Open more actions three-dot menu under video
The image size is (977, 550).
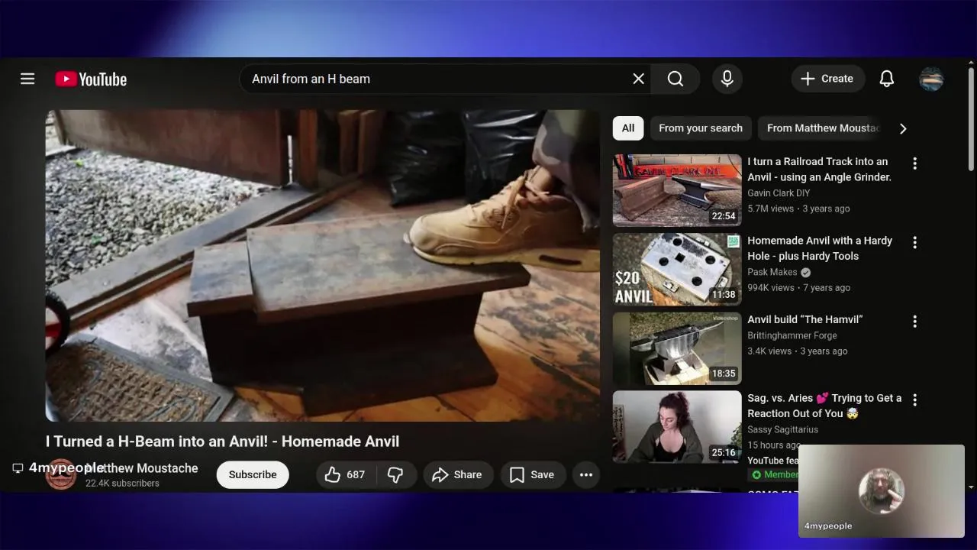[586, 474]
